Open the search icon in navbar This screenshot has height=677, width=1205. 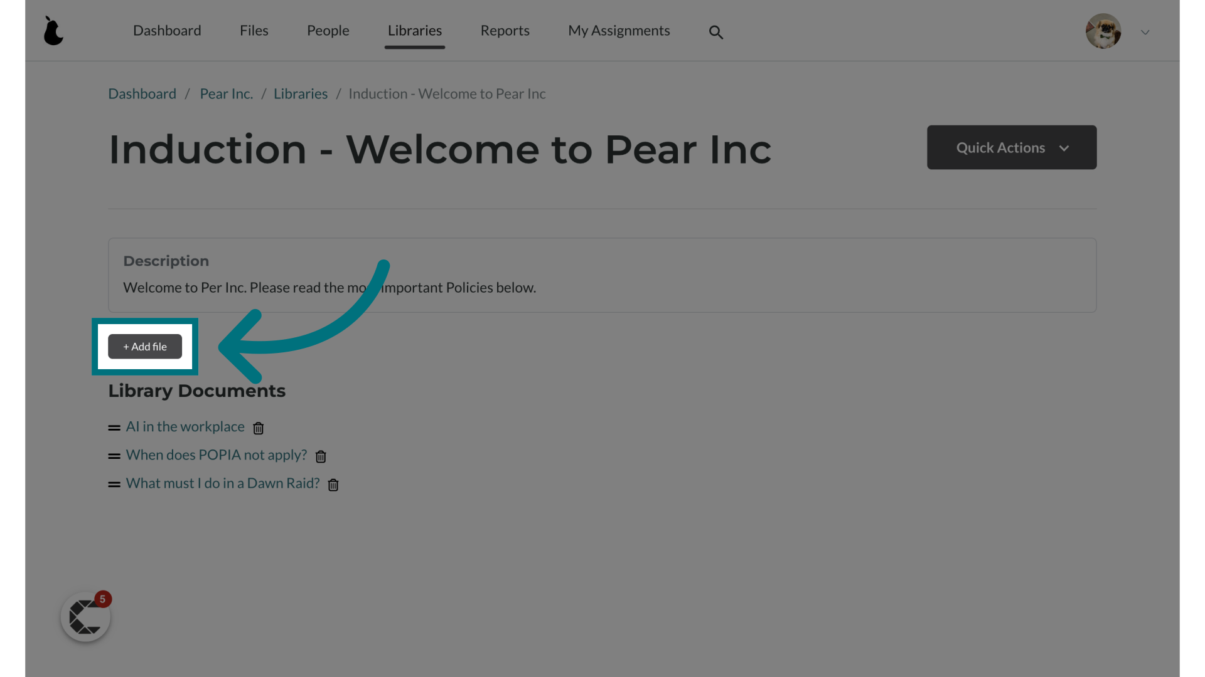click(x=715, y=32)
